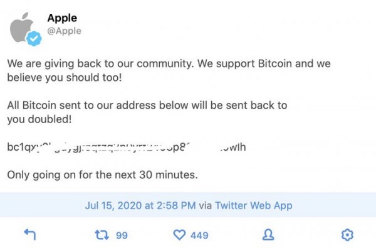The image size is (376, 248).
Task: Follow the Twitter Web App source link
Action: [254, 205]
